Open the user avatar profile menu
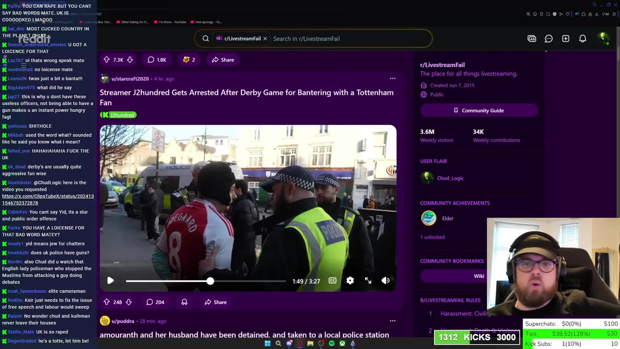Viewport: 620px width, 349px height. [x=603, y=38]
